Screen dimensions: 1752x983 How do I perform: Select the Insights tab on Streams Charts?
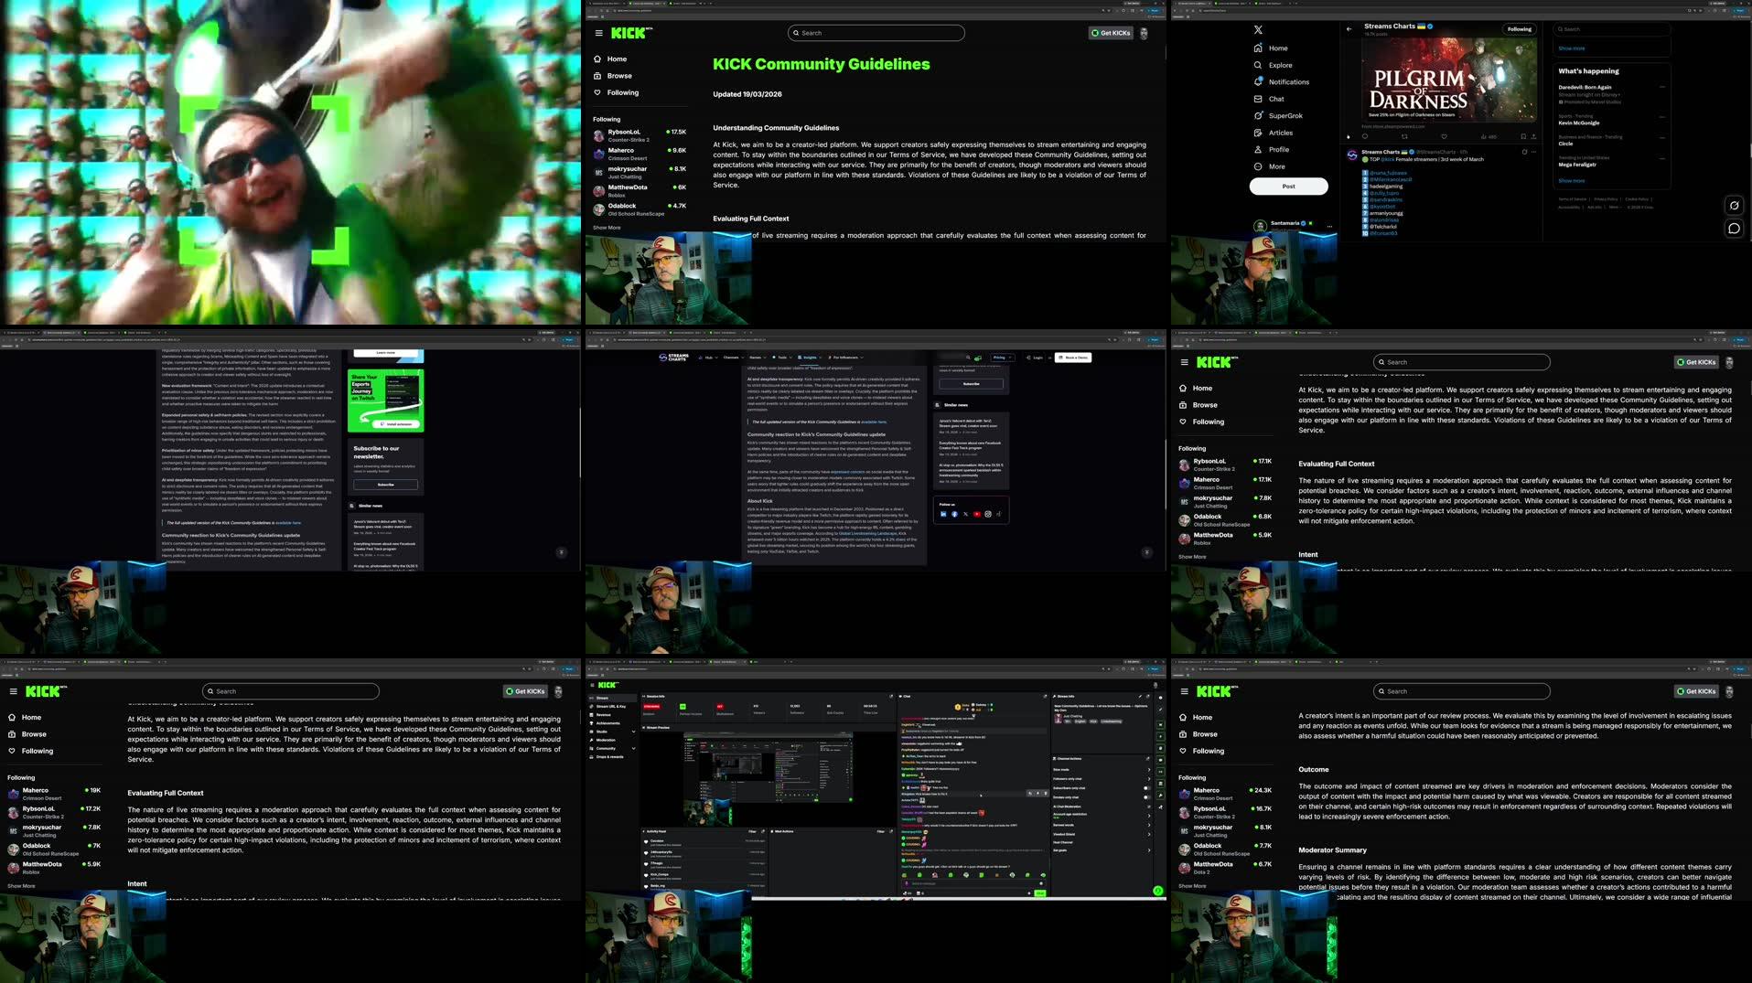tap(810, 358)
